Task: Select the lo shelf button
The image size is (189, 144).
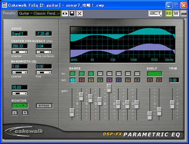Action: pyautogui.click(x=150, y=80)
